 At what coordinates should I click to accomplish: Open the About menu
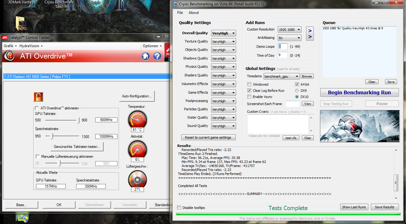coord(194,13)
